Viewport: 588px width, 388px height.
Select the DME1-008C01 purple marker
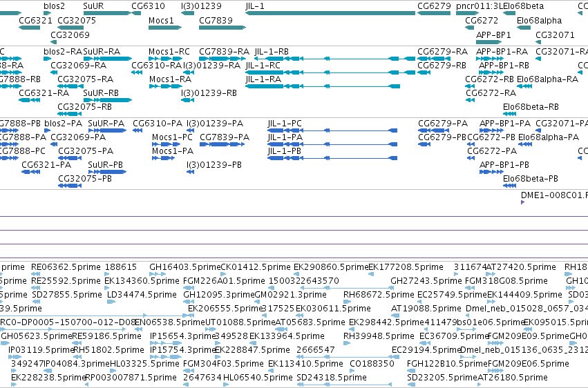coord(523,202)
